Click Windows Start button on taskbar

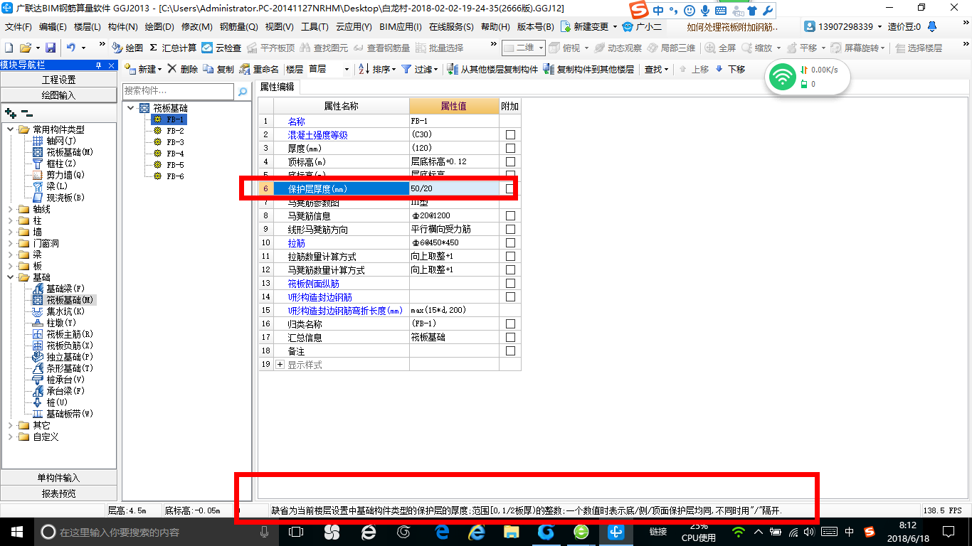tap(16, 532)
